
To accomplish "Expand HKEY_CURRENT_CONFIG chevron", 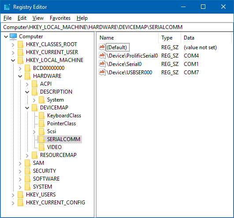I will (13, 203).
